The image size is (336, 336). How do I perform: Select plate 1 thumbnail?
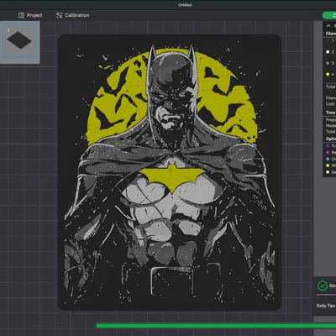point(19,41)
